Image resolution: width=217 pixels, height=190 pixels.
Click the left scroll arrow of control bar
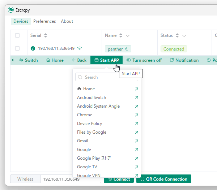[x=13, y=60]
